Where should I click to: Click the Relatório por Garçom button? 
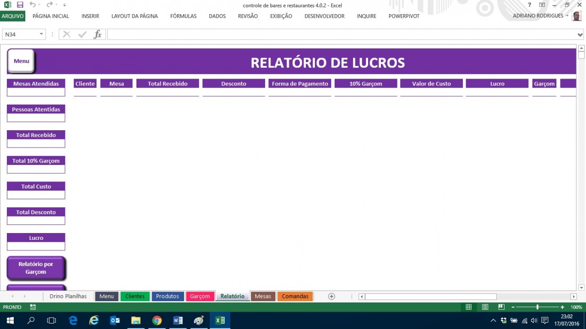(36, 268)
